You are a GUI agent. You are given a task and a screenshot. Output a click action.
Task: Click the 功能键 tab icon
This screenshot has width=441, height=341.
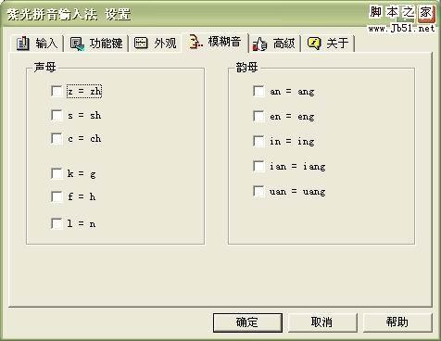coord(77,44)
